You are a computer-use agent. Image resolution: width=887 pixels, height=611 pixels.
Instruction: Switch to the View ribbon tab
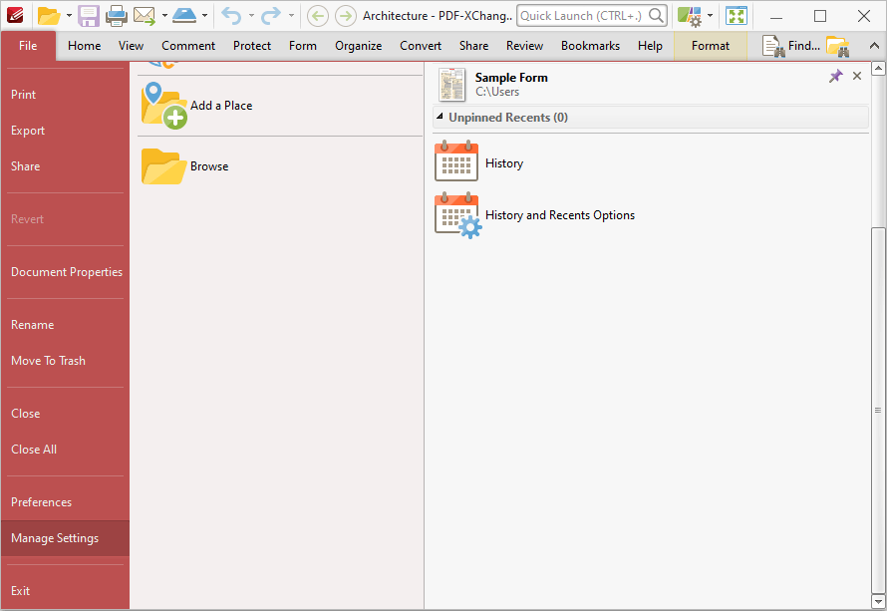(131, 46)
